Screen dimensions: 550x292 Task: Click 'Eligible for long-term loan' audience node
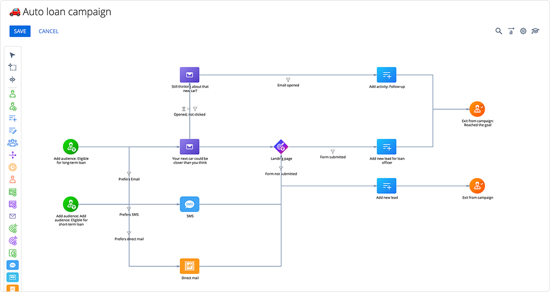pyautogui.click(x=71, y=146)
